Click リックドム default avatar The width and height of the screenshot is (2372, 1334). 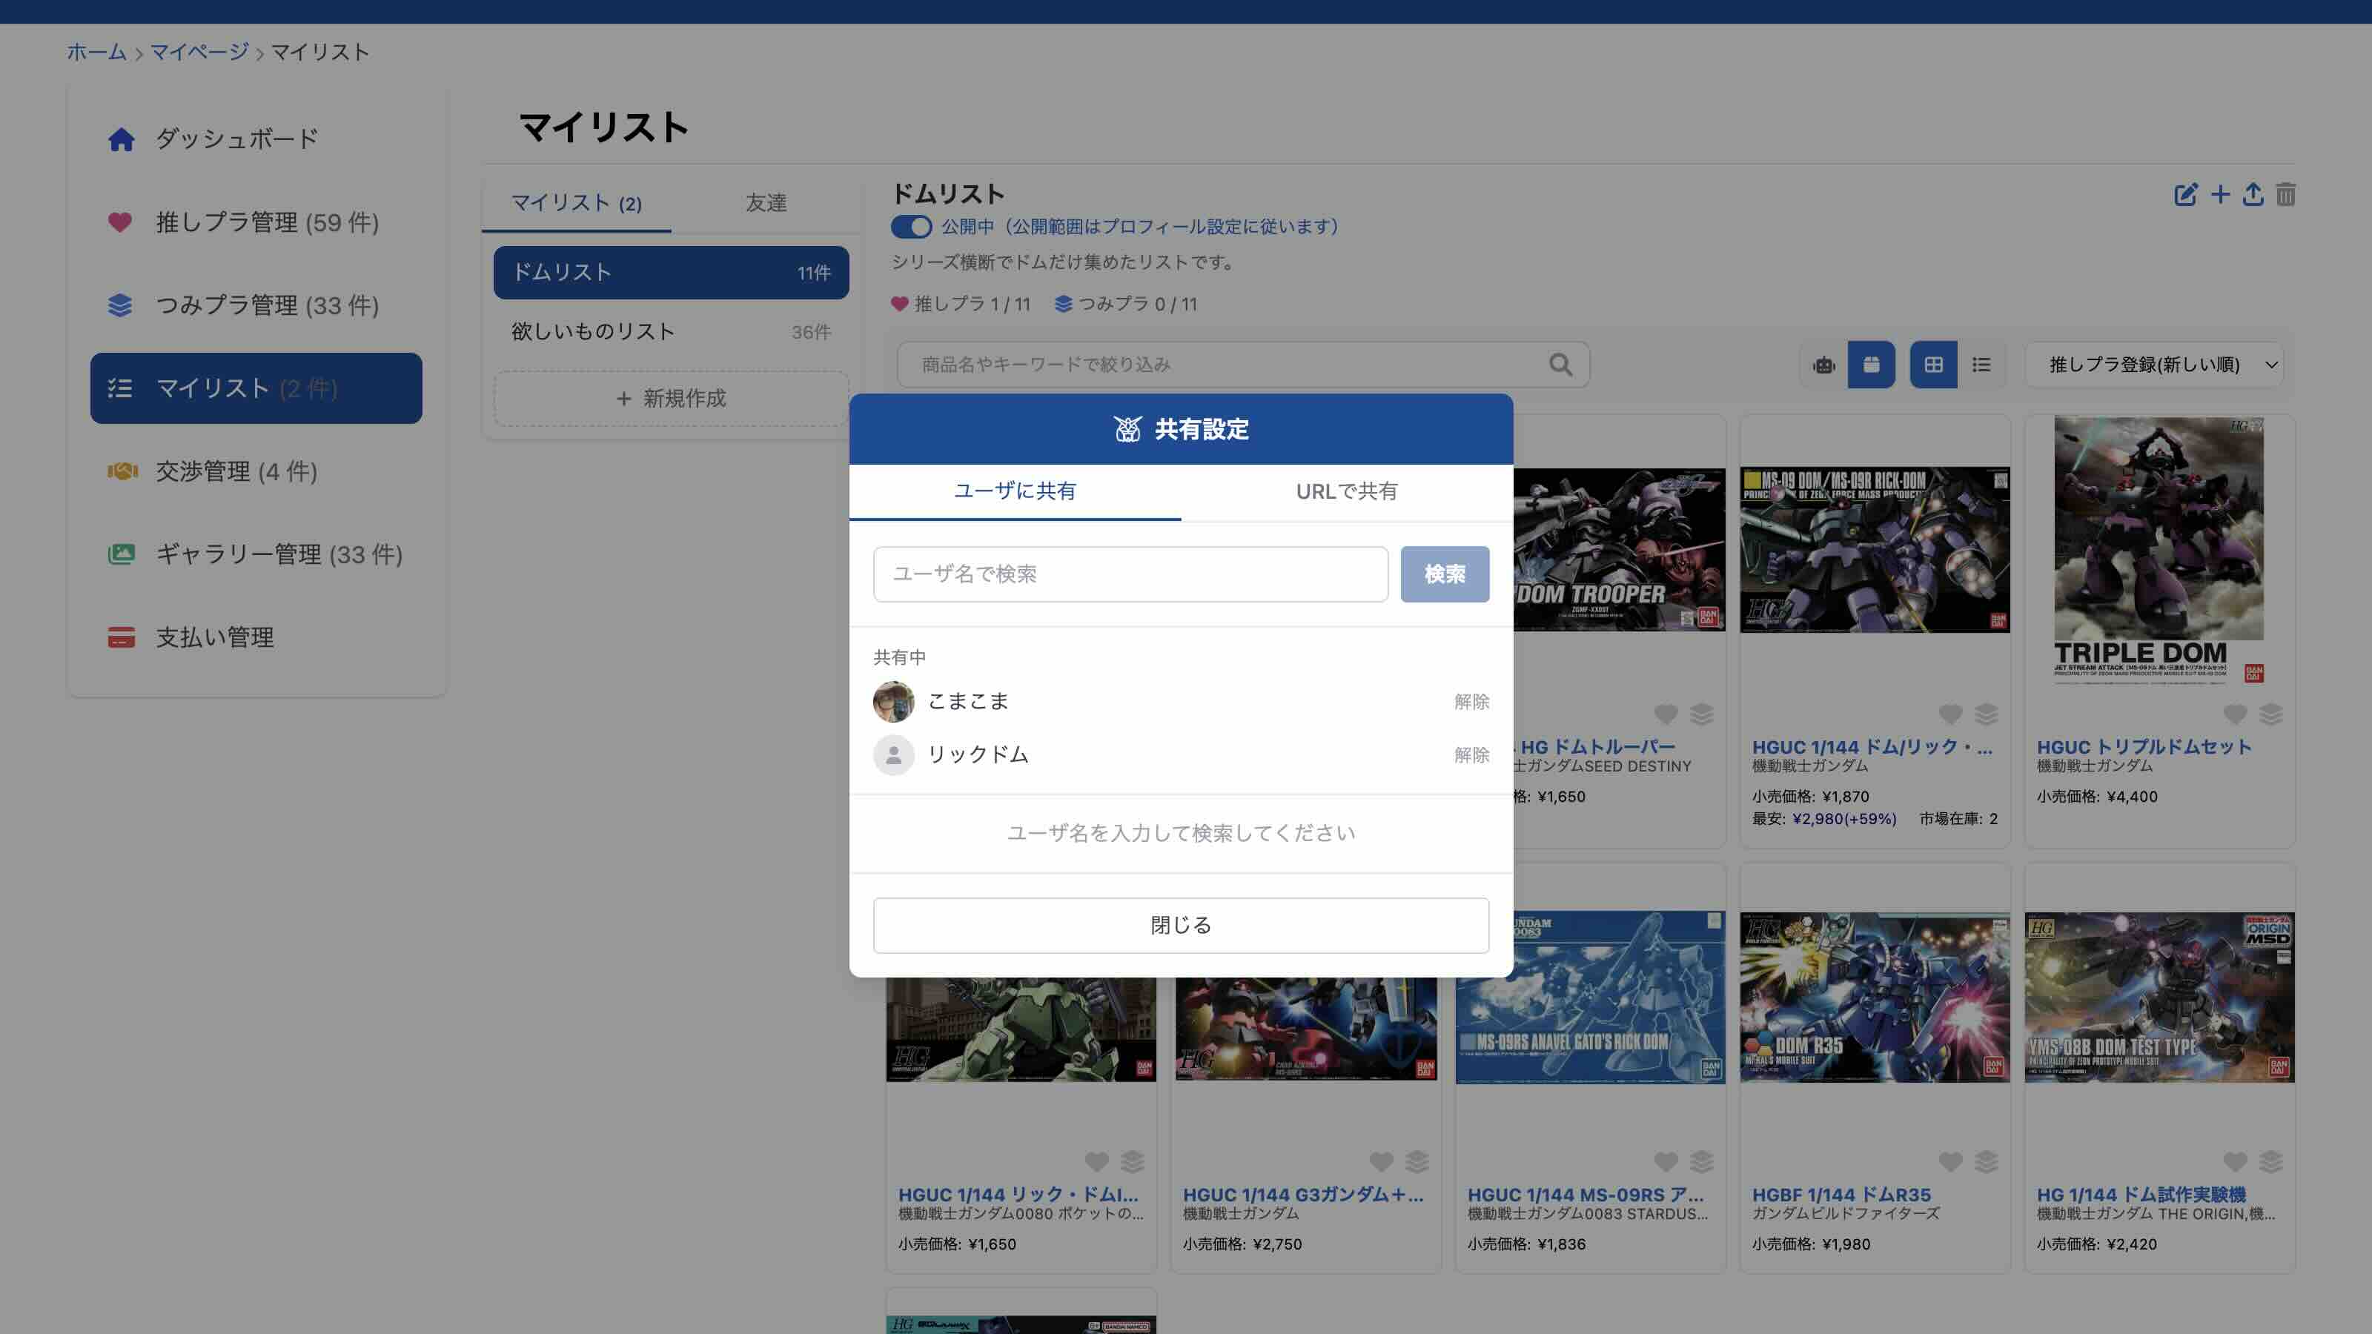coord(893,755)
